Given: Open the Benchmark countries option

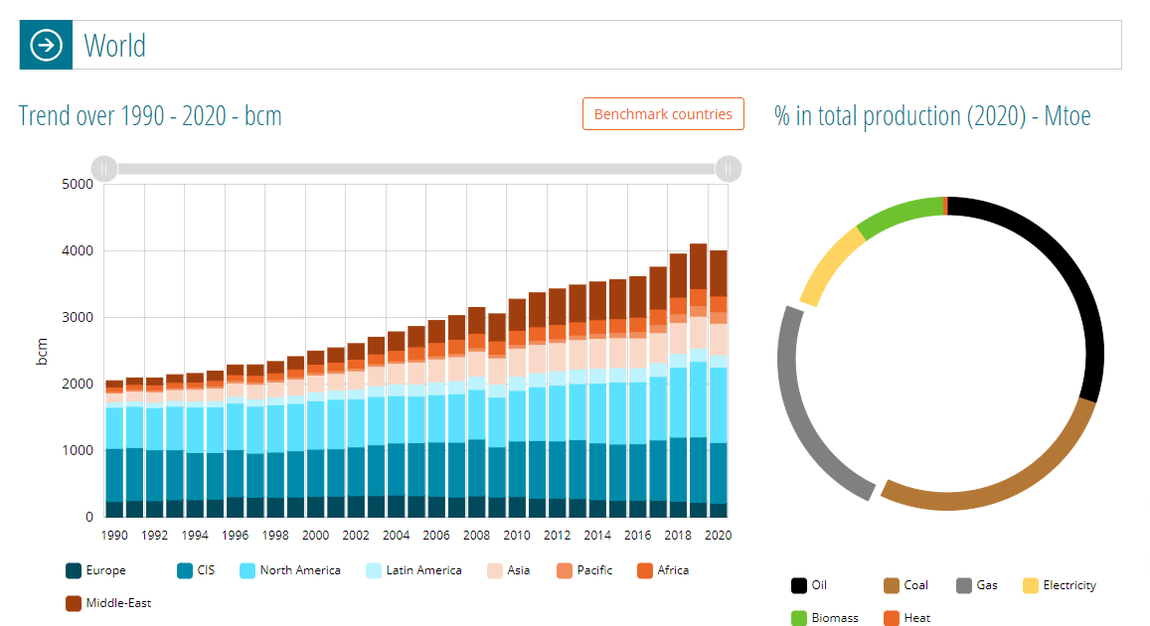Looking at the screenshot, I should point(663,114).
